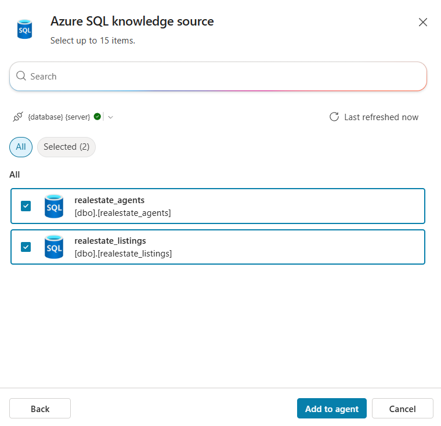
Task: Expand the database server connection chevron
Action: point(111,117)
